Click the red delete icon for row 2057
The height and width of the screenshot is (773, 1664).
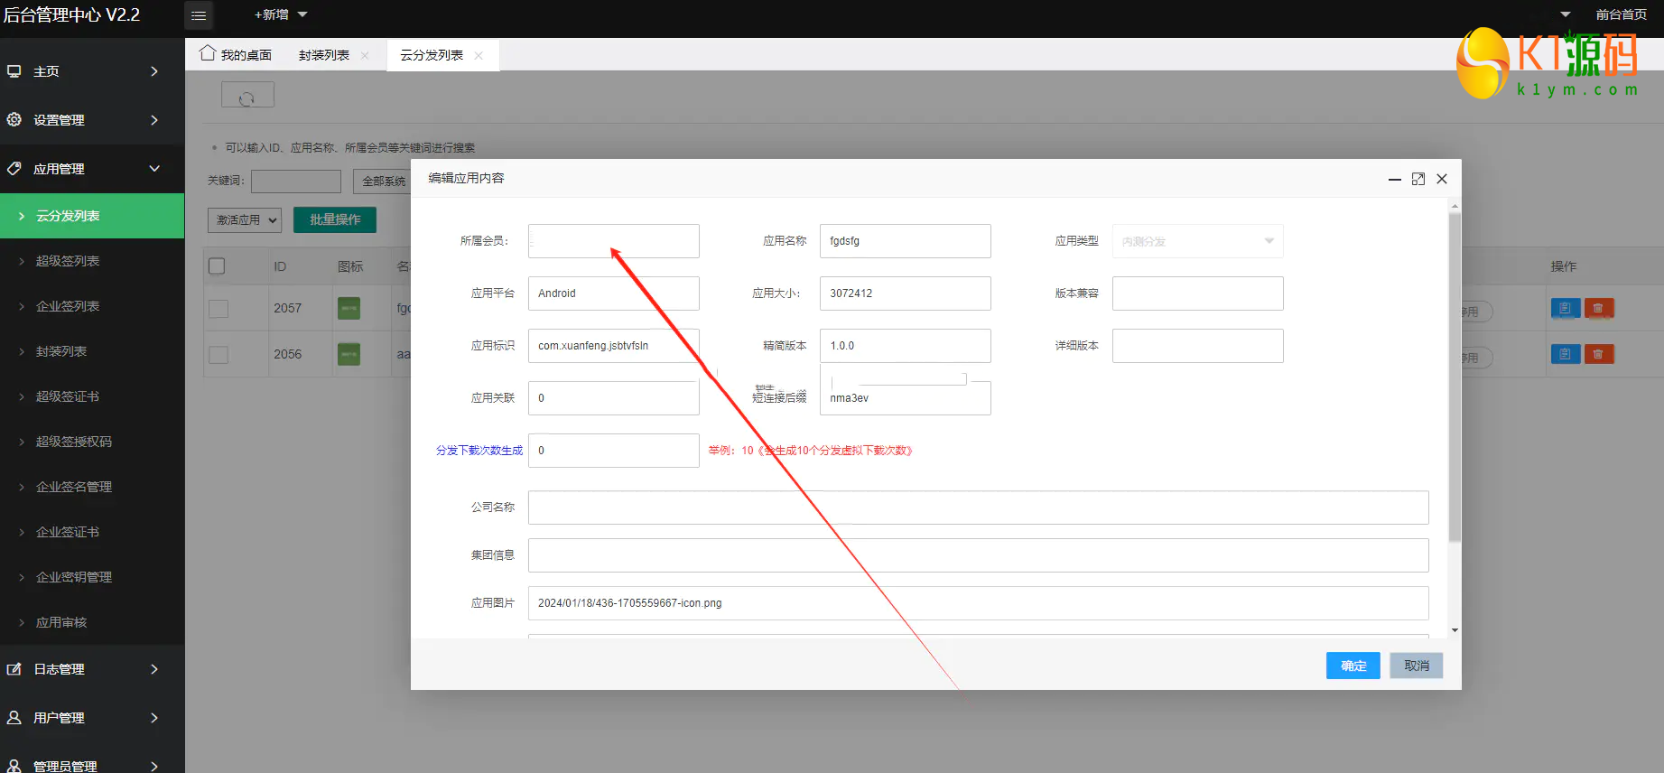1598,308
